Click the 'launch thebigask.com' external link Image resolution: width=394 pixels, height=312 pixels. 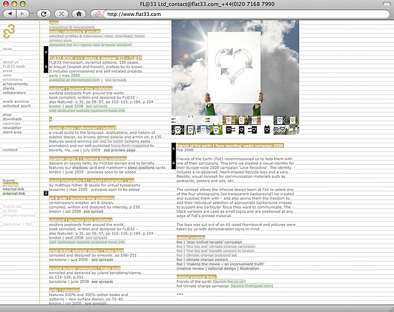[252, 286]
